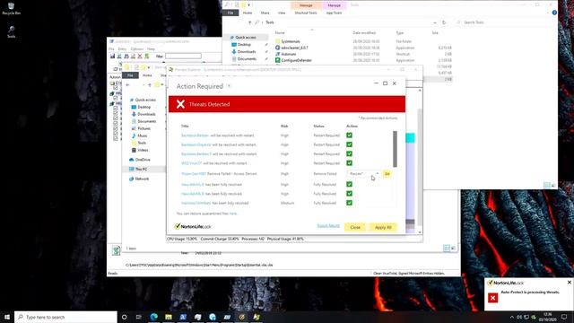The height and width of the screenshot is (323, 574).
Task: Select the adwcleaner_8.0.7 application icon
Action: point(277,48)
